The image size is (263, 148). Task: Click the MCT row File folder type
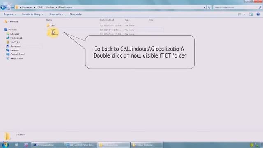point(129,30)
